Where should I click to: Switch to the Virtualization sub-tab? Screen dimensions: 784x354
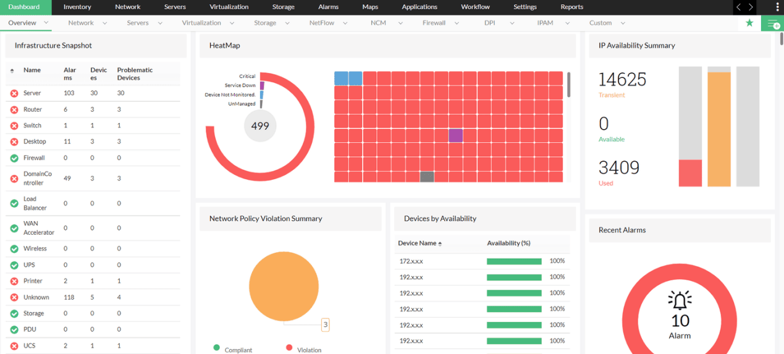pos(201,23)
